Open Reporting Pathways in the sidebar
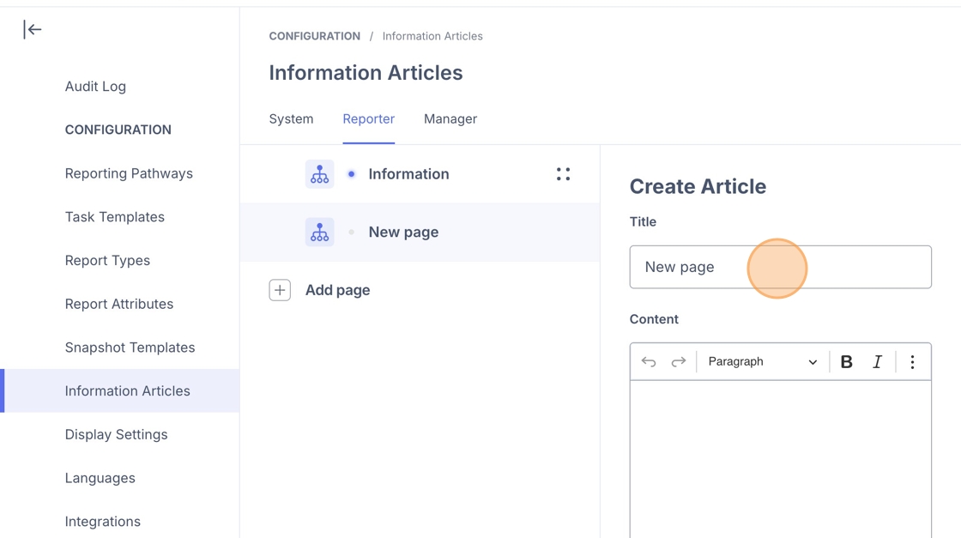This screenshot has height=538, width=961. tap(129, 173)
